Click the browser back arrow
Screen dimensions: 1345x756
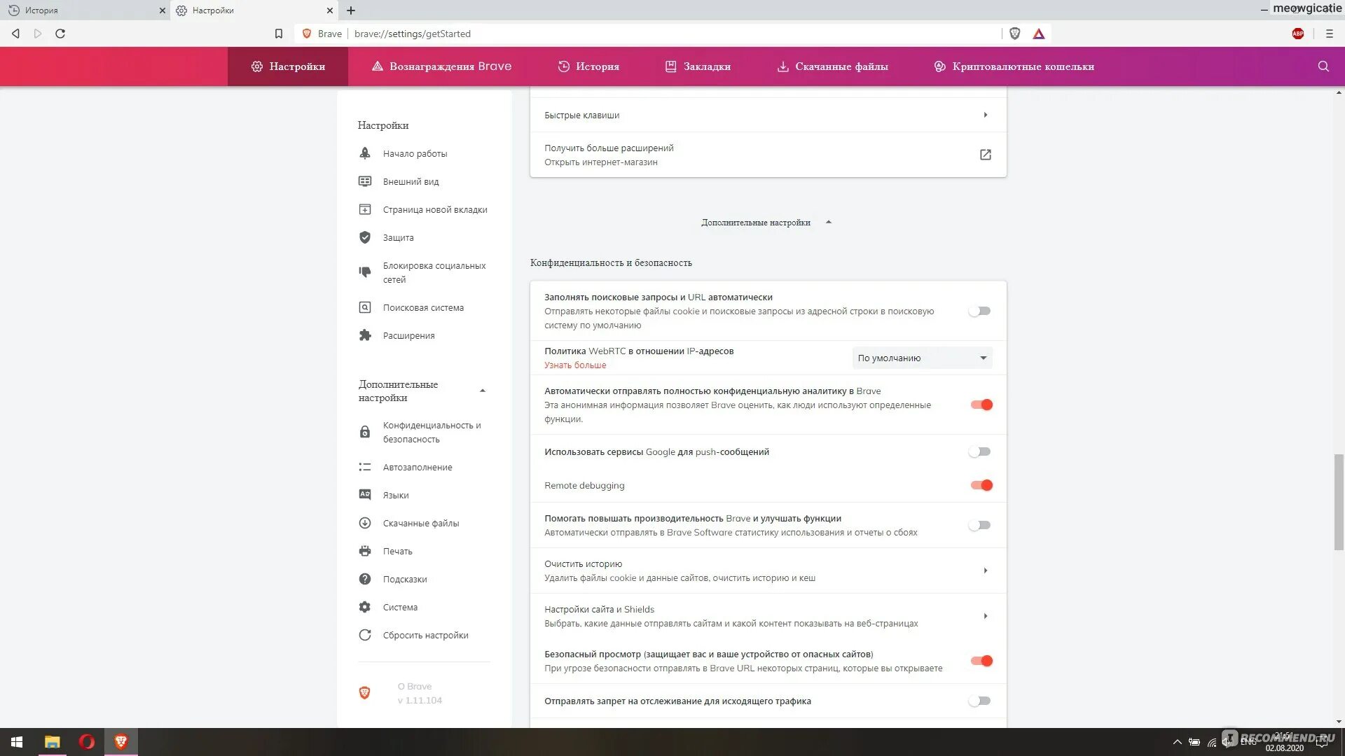pos(15,34)
